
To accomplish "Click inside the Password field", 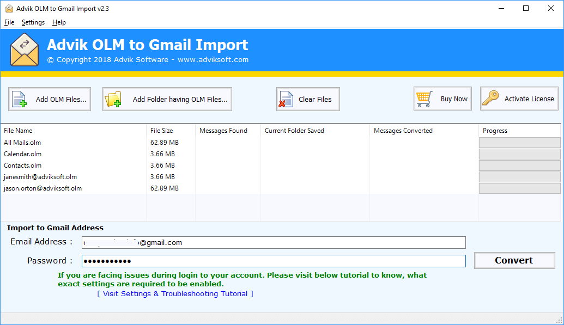I will click(272, 261).
